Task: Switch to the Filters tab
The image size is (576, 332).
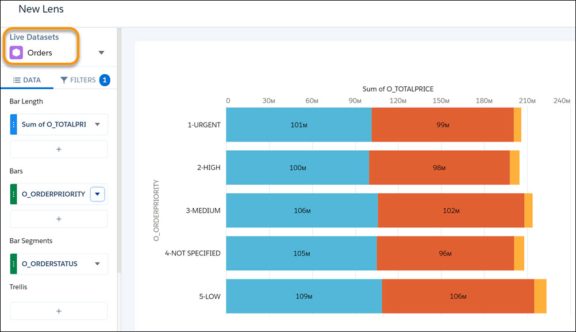Action: tap(84, 79)
